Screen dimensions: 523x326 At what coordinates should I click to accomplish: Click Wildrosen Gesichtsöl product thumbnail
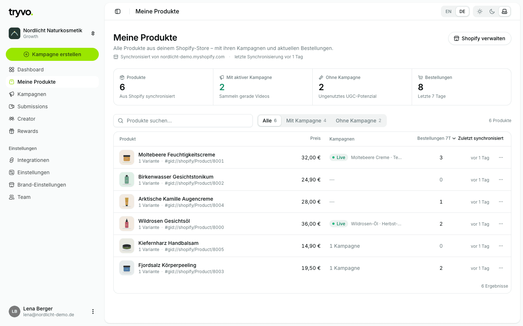point(127,224)
